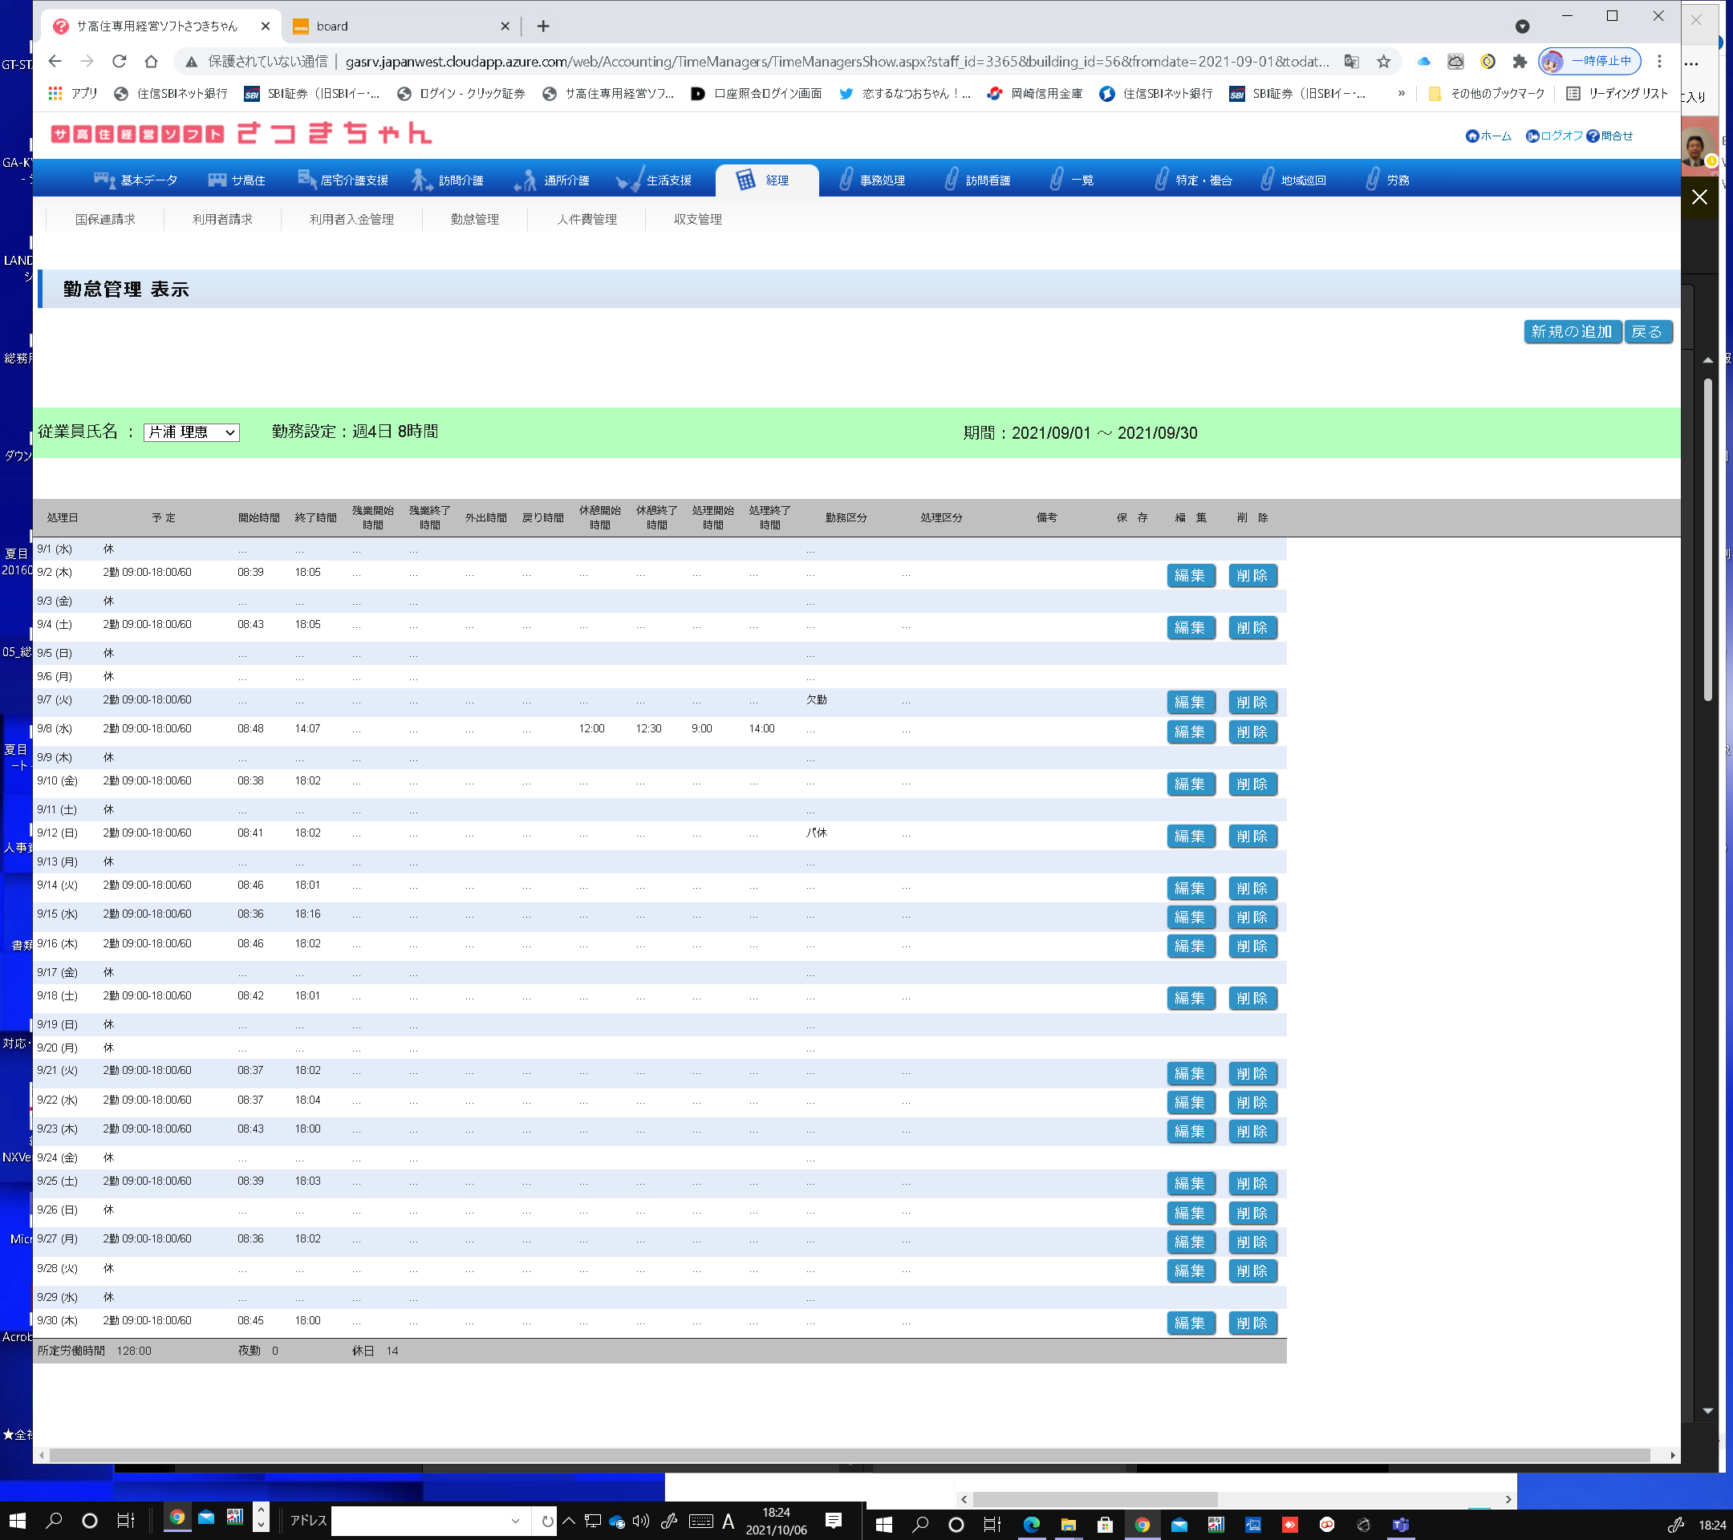Screen dimensions: 1733x1540
Task: Open Chrome three-dot menu
Action: [x=1659, y=61]
